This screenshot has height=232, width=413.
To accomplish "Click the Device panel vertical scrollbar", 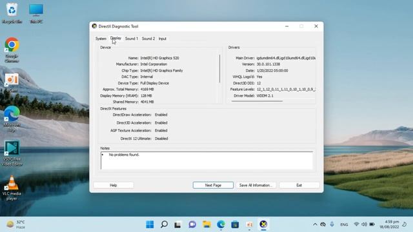I will point(219,69).
